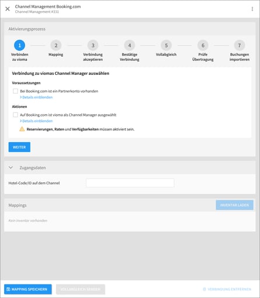The width and height of the screenshot is (260, 298).
Task: Go to step 5 Vollabgleich
Action: (x=166, y=45)
